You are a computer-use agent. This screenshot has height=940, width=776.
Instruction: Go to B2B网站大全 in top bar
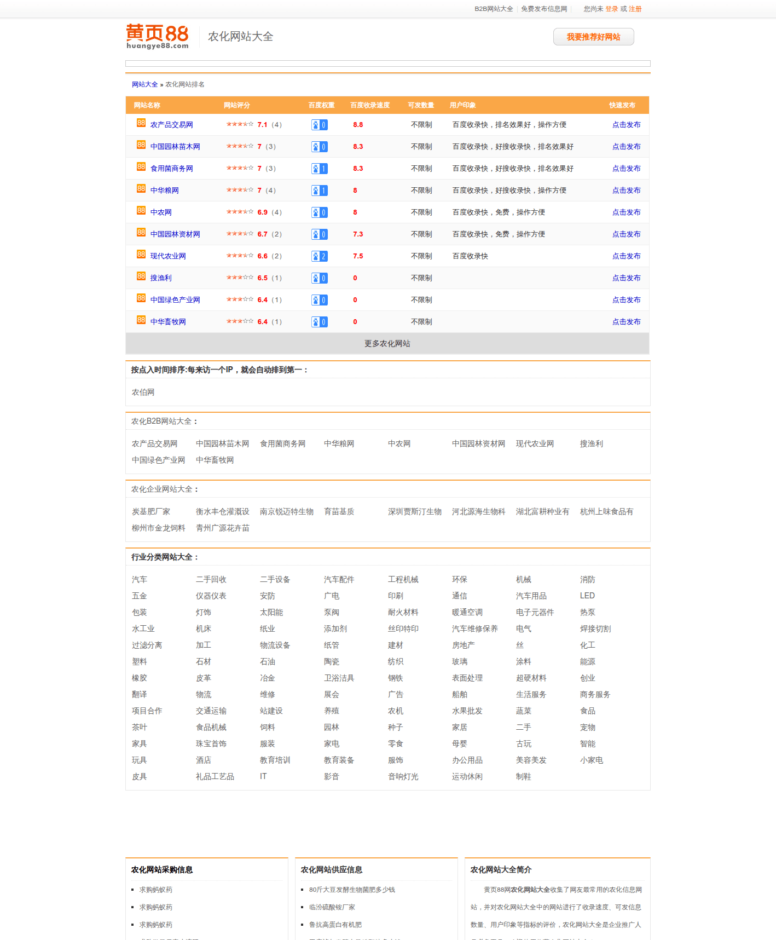(x=494, y=9)
